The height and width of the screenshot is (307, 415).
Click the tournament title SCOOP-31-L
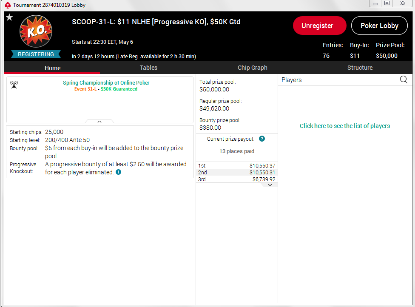tap(156, 22)
